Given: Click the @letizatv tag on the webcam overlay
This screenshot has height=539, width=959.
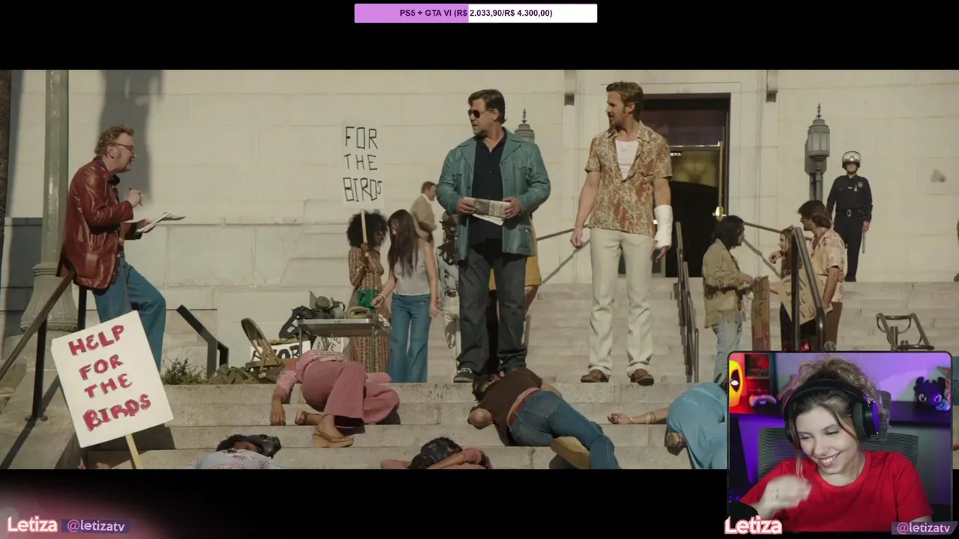Looking at the screenshot, I should coord(923,528).
